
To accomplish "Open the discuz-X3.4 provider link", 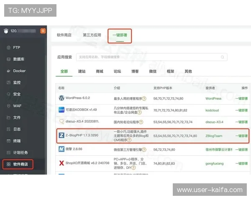I will [x=214, y=122].
